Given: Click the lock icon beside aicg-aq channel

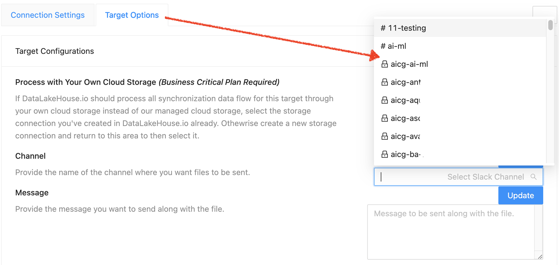Looking at the screenshot, I should point(384,100).
